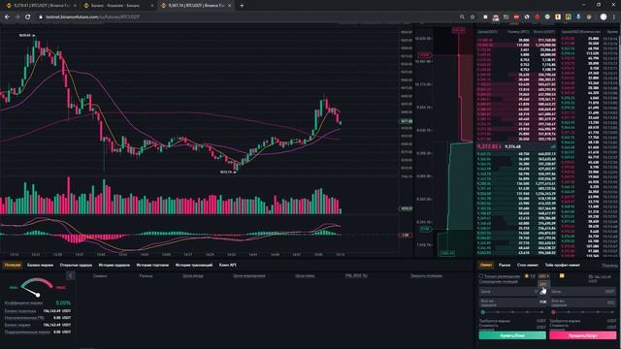The height and width of the screenshot is (349, 621).
Task: Click the Символ column header
Action: [100, 275]
